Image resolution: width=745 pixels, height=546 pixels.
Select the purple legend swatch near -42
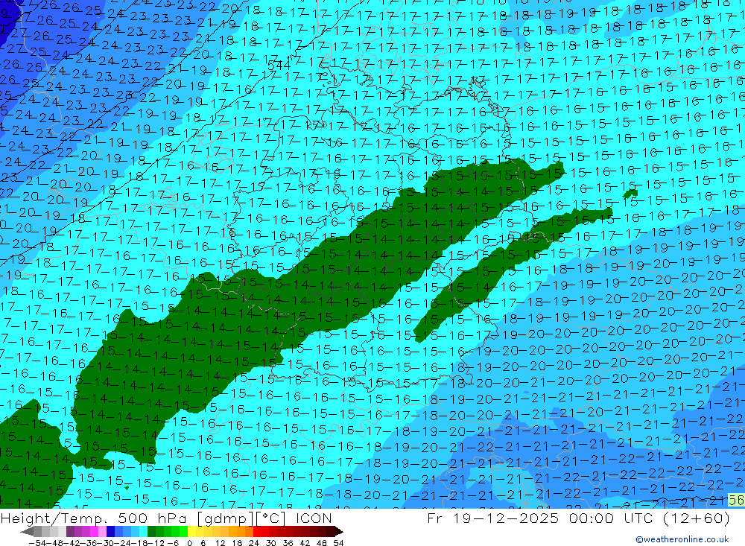(x=70, y=531)
